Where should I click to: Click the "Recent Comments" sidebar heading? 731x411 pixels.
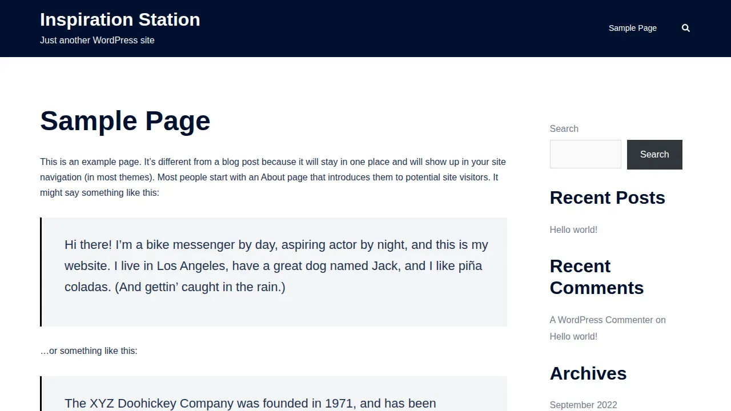tap(597, 277)
